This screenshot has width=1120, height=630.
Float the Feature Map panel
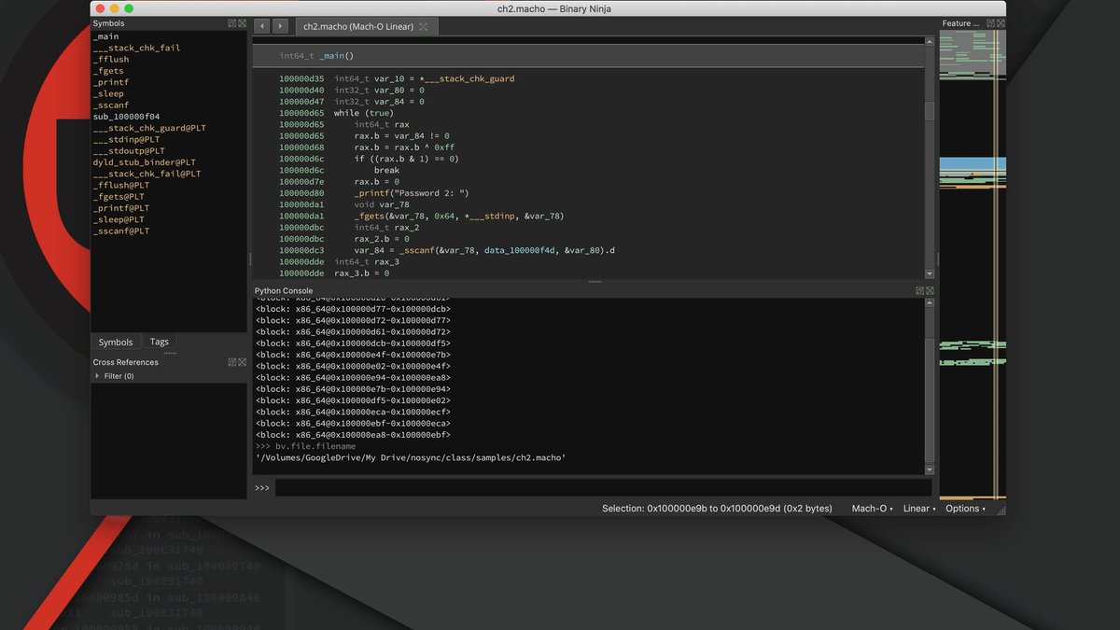click(x=989, y=23)
